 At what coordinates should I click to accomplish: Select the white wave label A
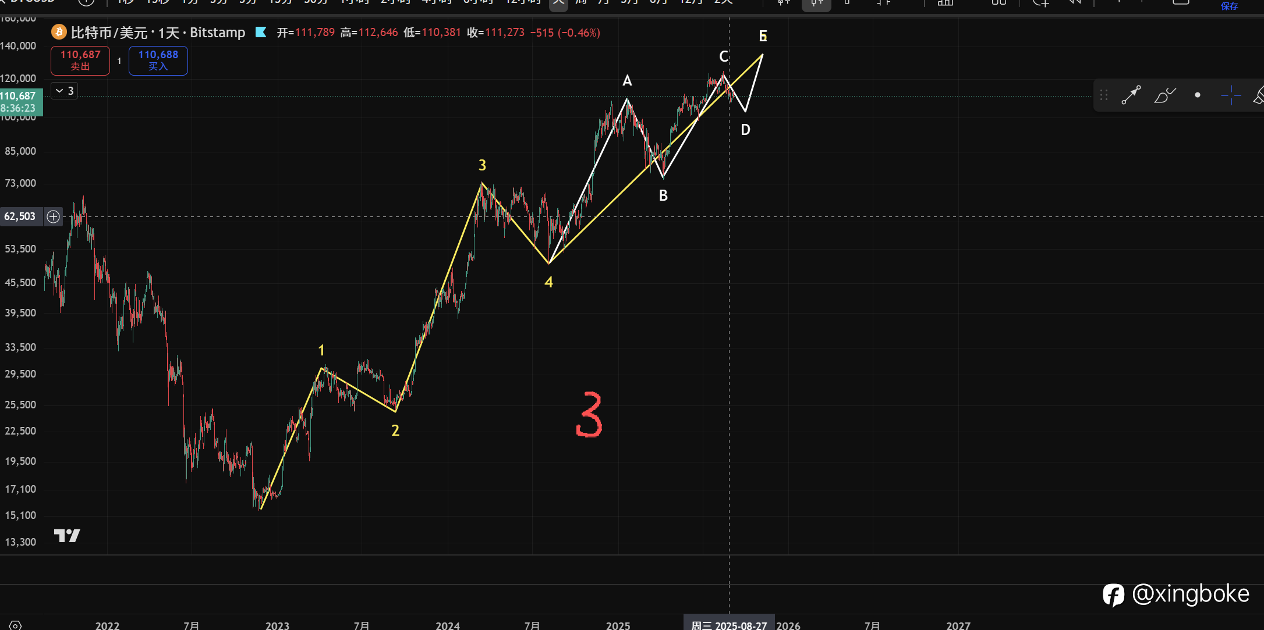point(627,80)
